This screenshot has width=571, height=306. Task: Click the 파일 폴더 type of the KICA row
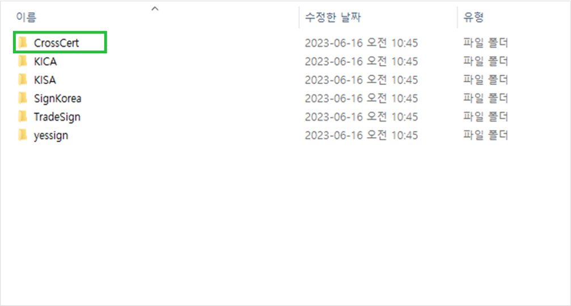[x=485, y=61]
